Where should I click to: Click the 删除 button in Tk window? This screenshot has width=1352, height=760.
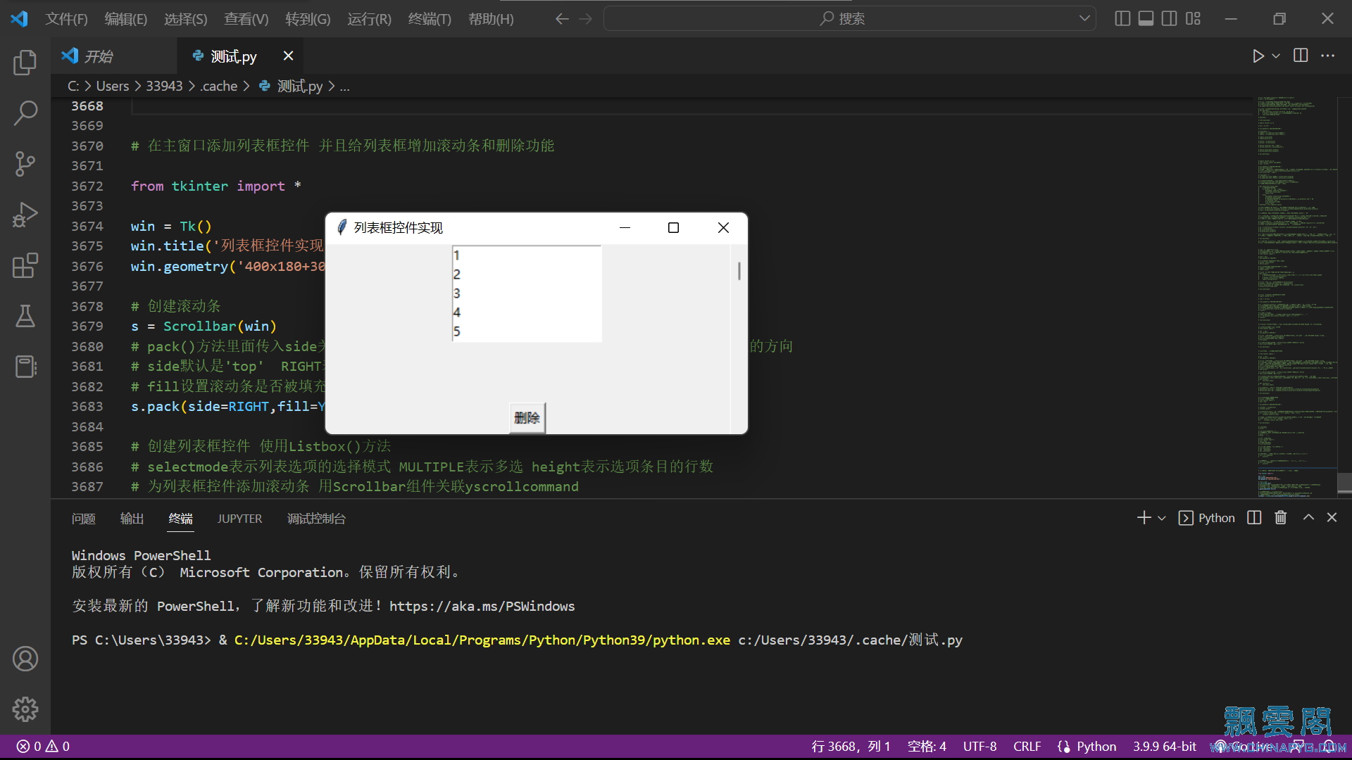tap(527, 418)
